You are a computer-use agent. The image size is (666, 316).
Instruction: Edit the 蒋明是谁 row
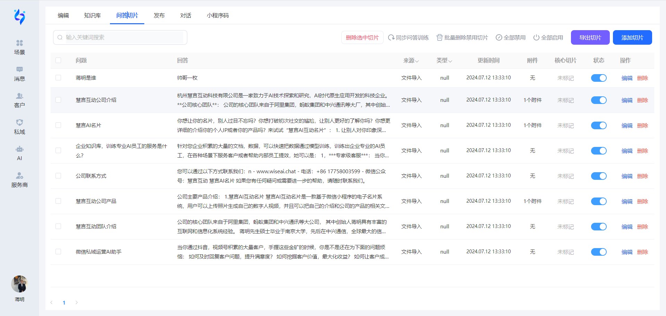(627, 78)
